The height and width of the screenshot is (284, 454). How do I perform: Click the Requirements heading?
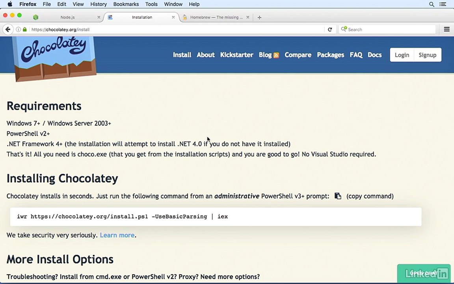[44, 106]
